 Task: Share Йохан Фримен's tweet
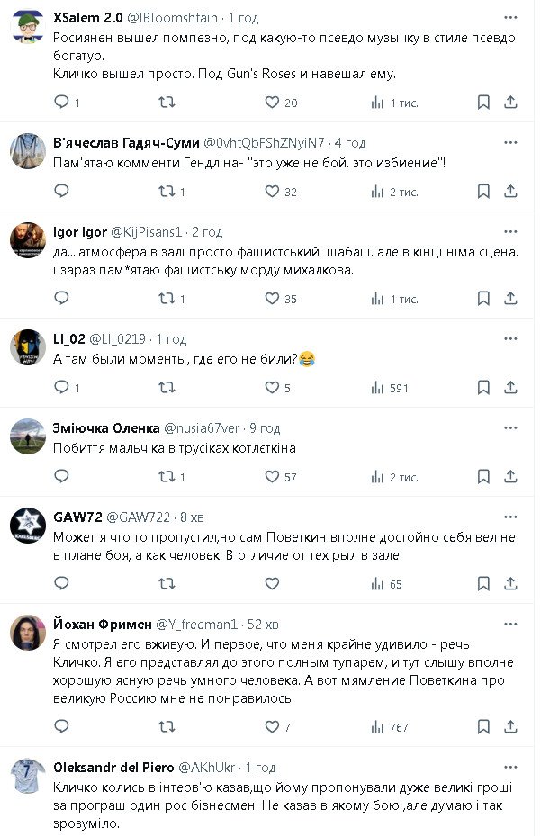[x=510, y=726]
